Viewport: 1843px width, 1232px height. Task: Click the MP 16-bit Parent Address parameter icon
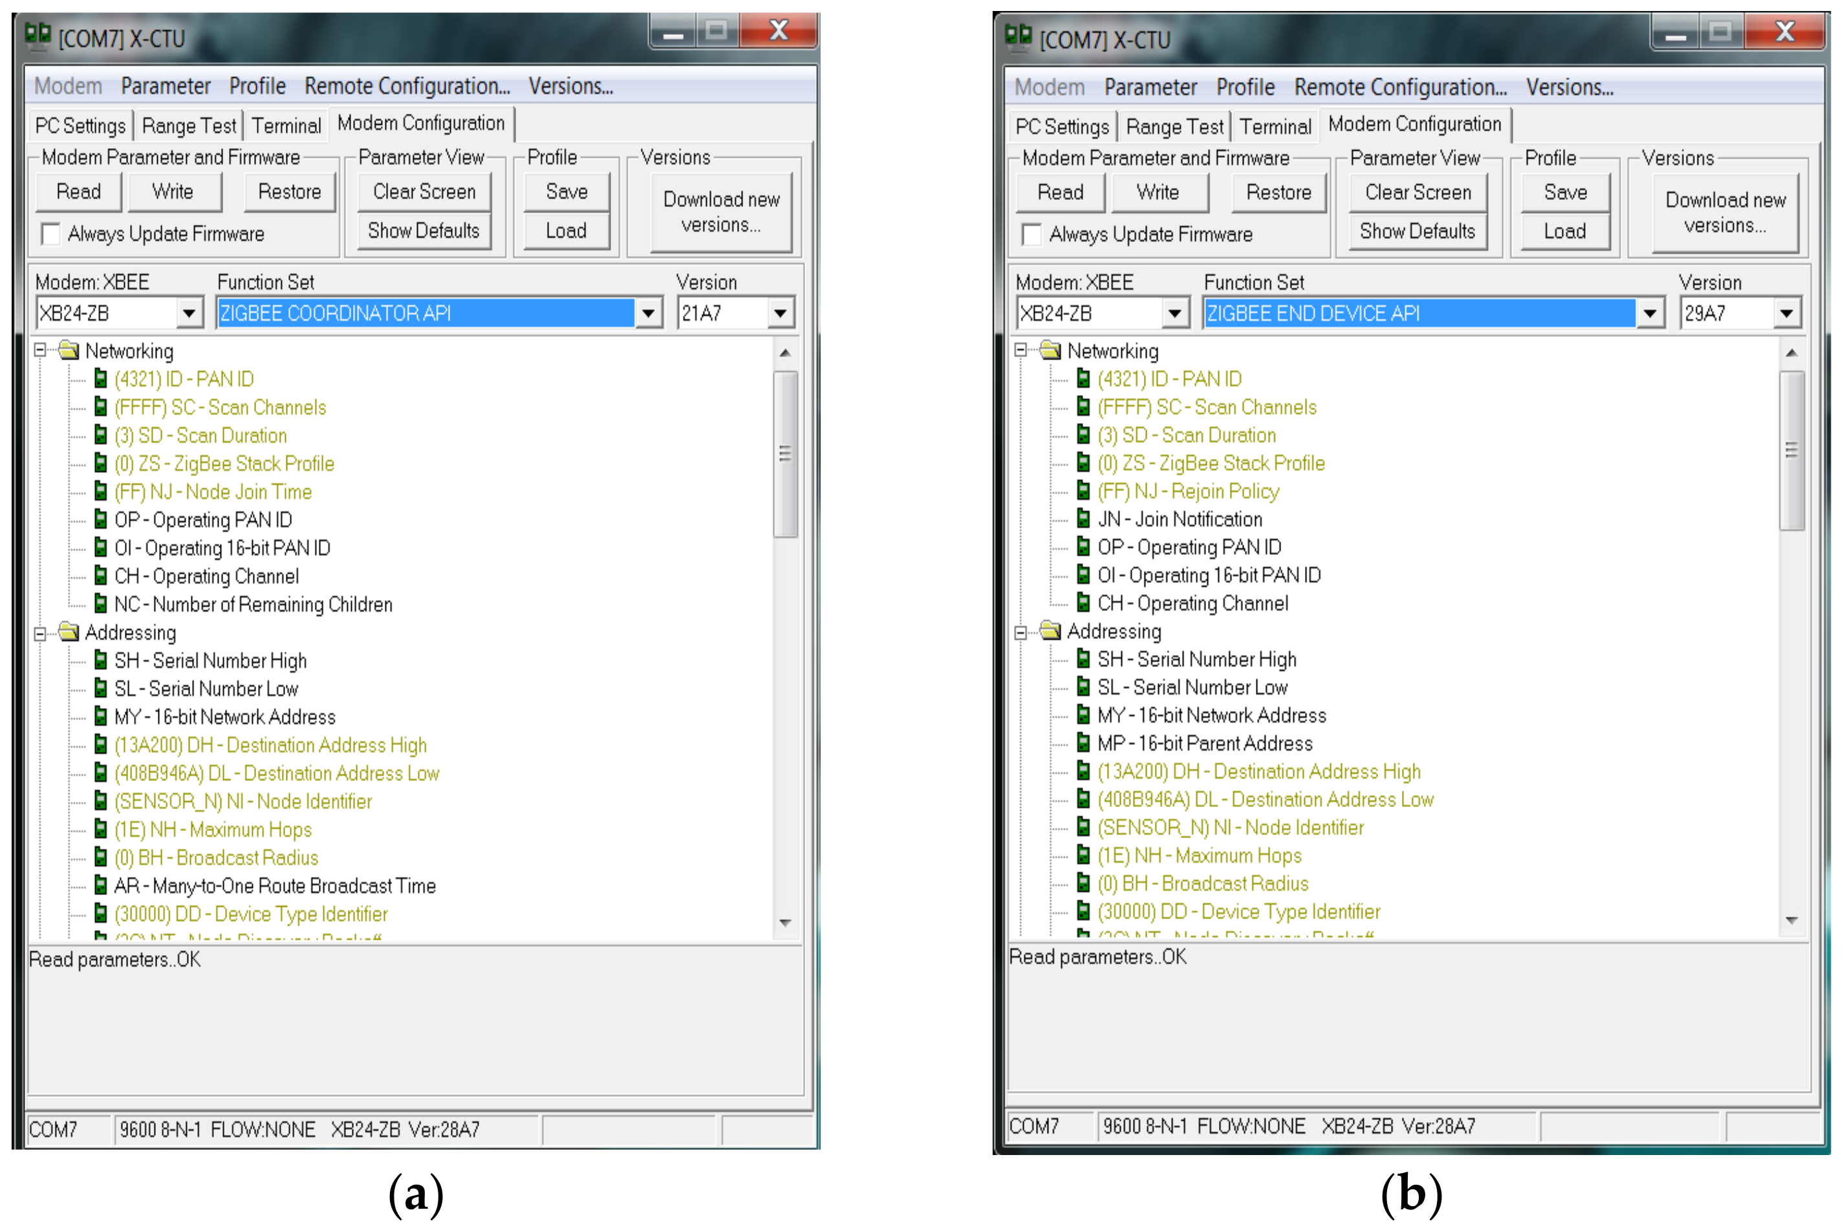point(1083,742)
